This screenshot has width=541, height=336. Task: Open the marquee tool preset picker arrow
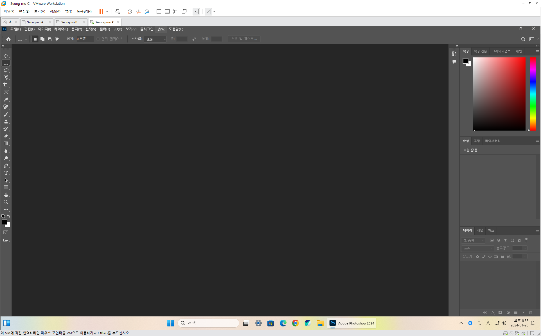(26, 39)
